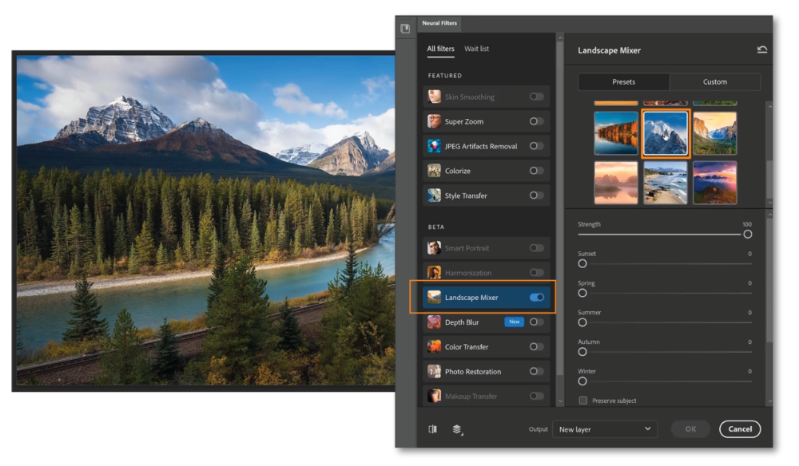Click the Colorize filter icon
The height and width of the screenshot is (466, 799).
click(434, 171)
